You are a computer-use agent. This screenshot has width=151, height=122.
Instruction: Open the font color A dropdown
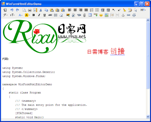tap(20, 15)
